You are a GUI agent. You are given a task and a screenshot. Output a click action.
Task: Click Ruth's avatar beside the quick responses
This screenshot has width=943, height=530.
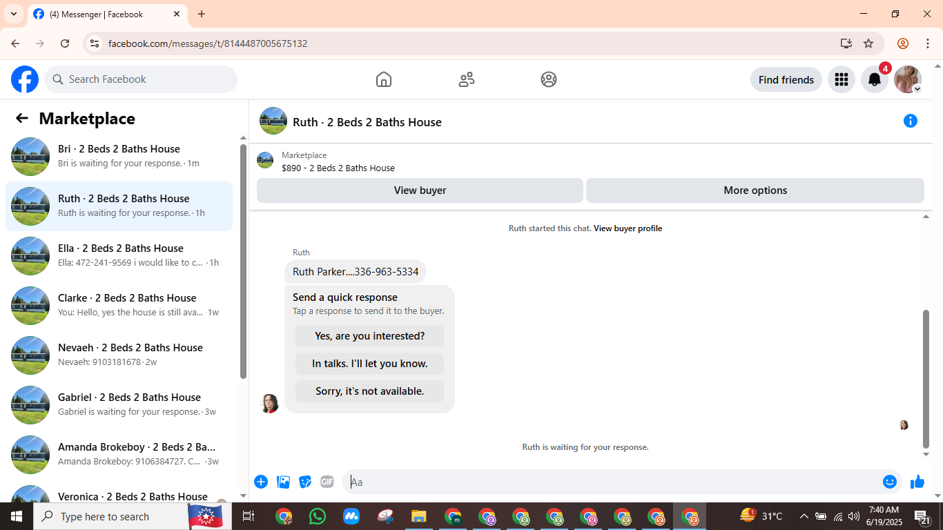point(269,404)
